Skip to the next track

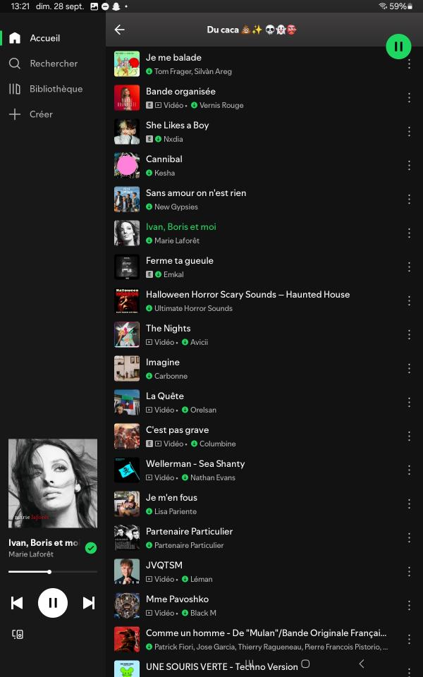click(x=89, y=603)
